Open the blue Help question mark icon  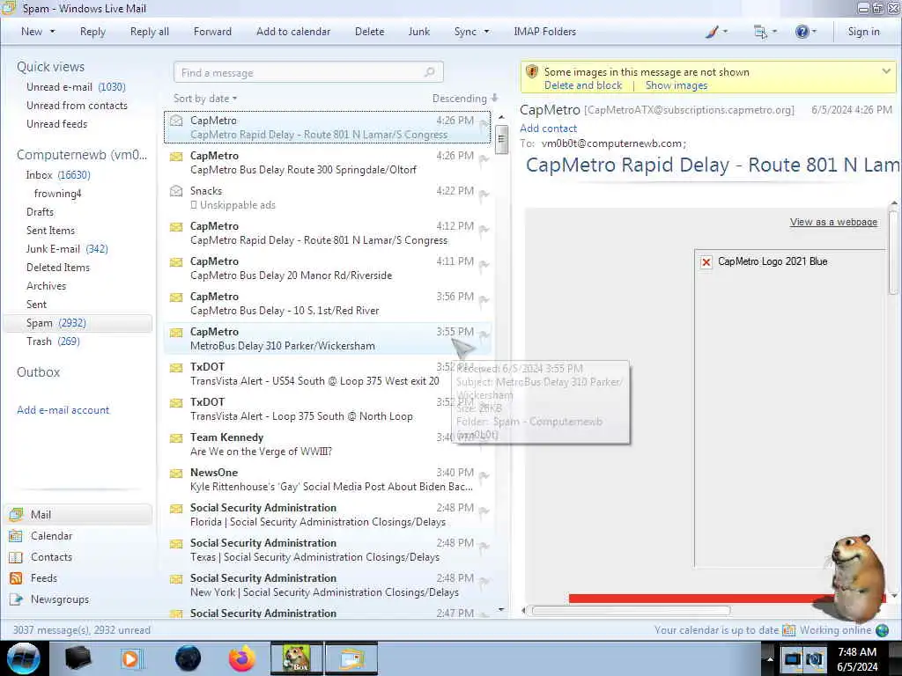pyautogui.click(x=802, y=32)
